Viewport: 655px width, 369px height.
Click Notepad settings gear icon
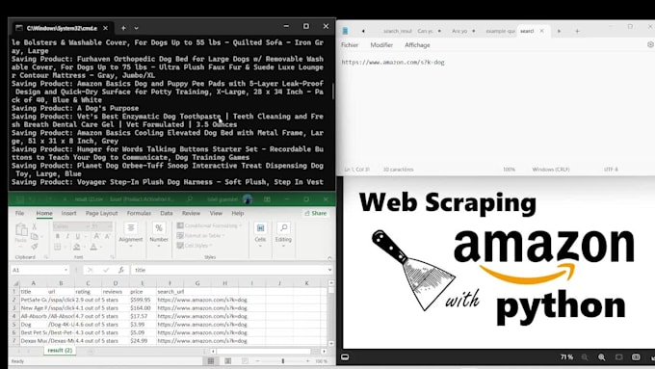[x=650, y=44]
